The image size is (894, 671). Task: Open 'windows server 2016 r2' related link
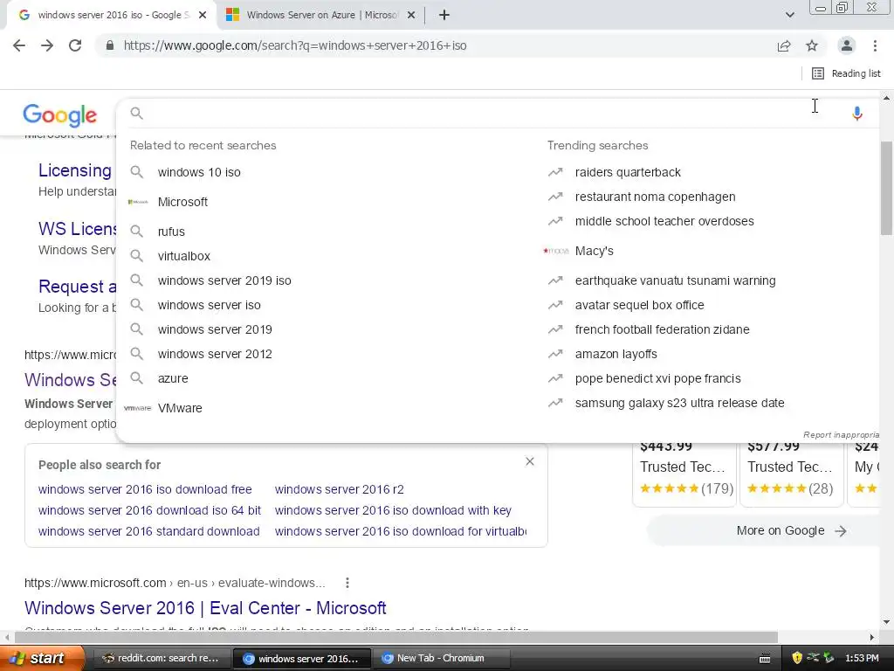click(340, 489)
